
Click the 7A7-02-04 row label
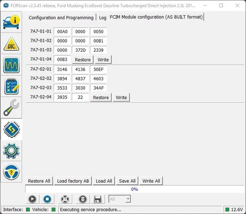click(41, 97)
